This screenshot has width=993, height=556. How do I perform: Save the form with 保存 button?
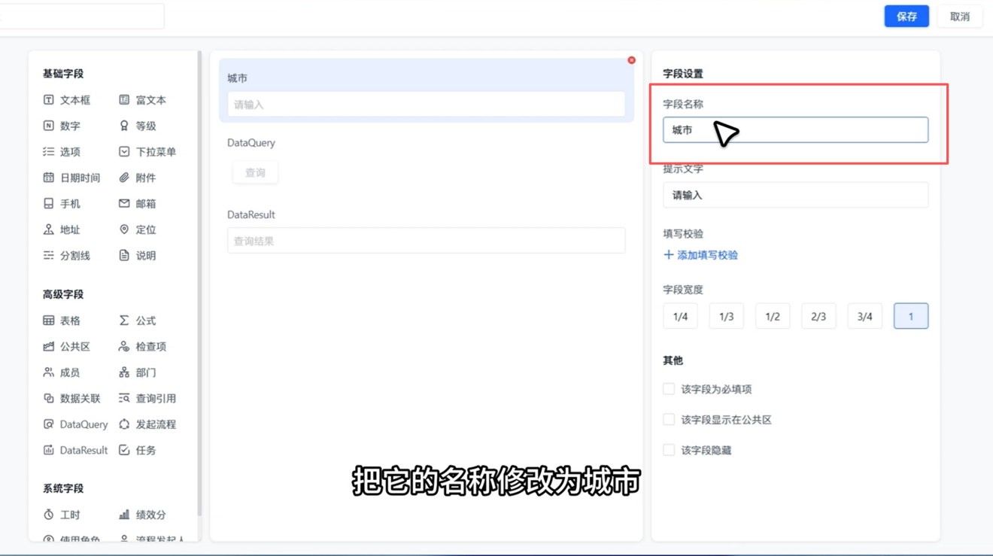906,17
